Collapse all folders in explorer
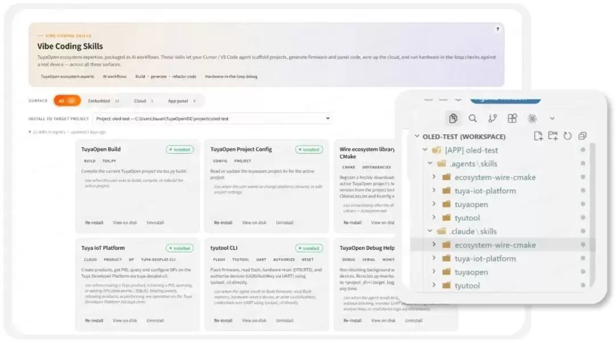 click(583, 136)
